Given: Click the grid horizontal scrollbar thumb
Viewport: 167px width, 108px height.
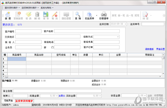Looking at the screenshot, I should (7, 77).
